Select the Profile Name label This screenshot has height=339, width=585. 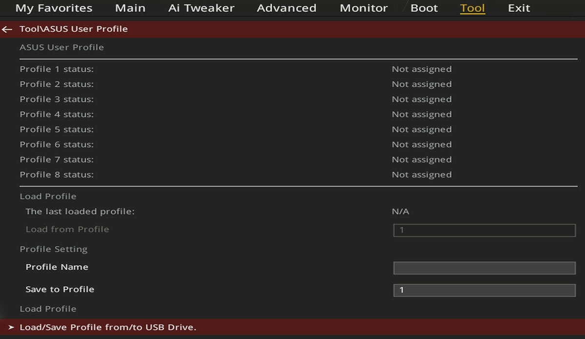(57, 267)
